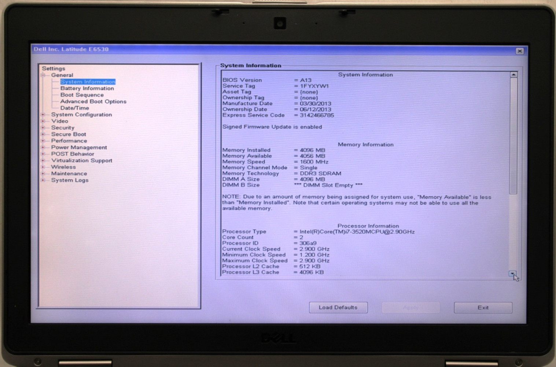
Task: Click the Core Count value 2
Action: [x=301, y=238]
